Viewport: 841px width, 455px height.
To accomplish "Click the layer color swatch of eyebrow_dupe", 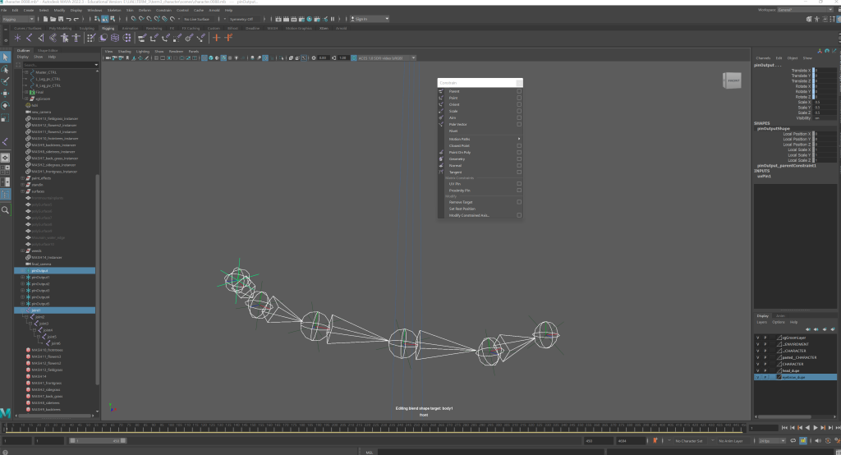I will pyautogui.click(x=779, y=377).
